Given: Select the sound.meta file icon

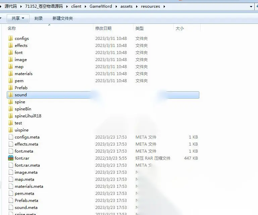Looking at the screenshot, I should tap(11, 207).
